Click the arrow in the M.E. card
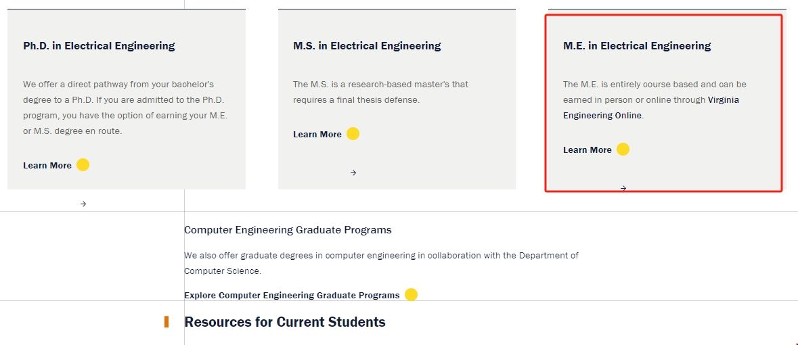This screenshot has width=798, height=345. tap(623, 188)
